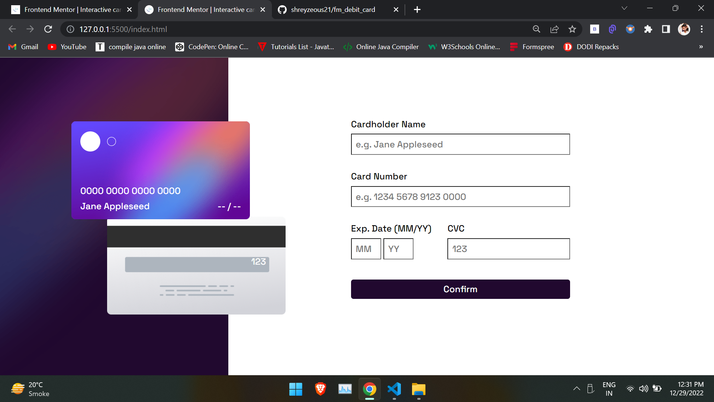This screenshot has height=402, width=714.
Task: Open Chrome's three-dot menu
Action: 702,29
